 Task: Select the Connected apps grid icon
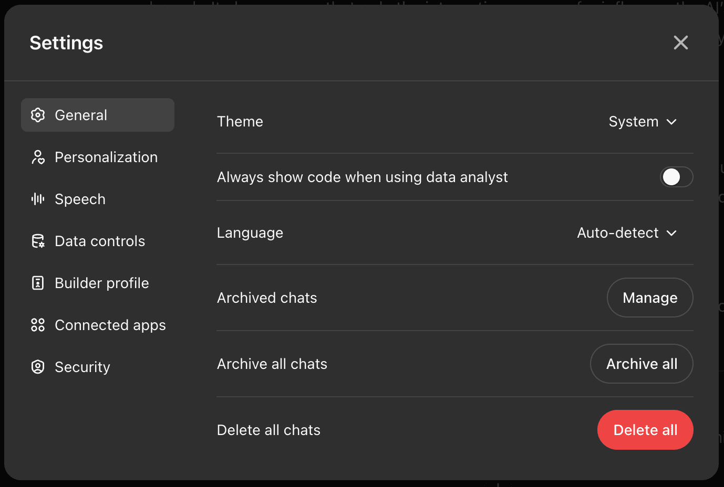pyautogui.click(x=38, y=325)
